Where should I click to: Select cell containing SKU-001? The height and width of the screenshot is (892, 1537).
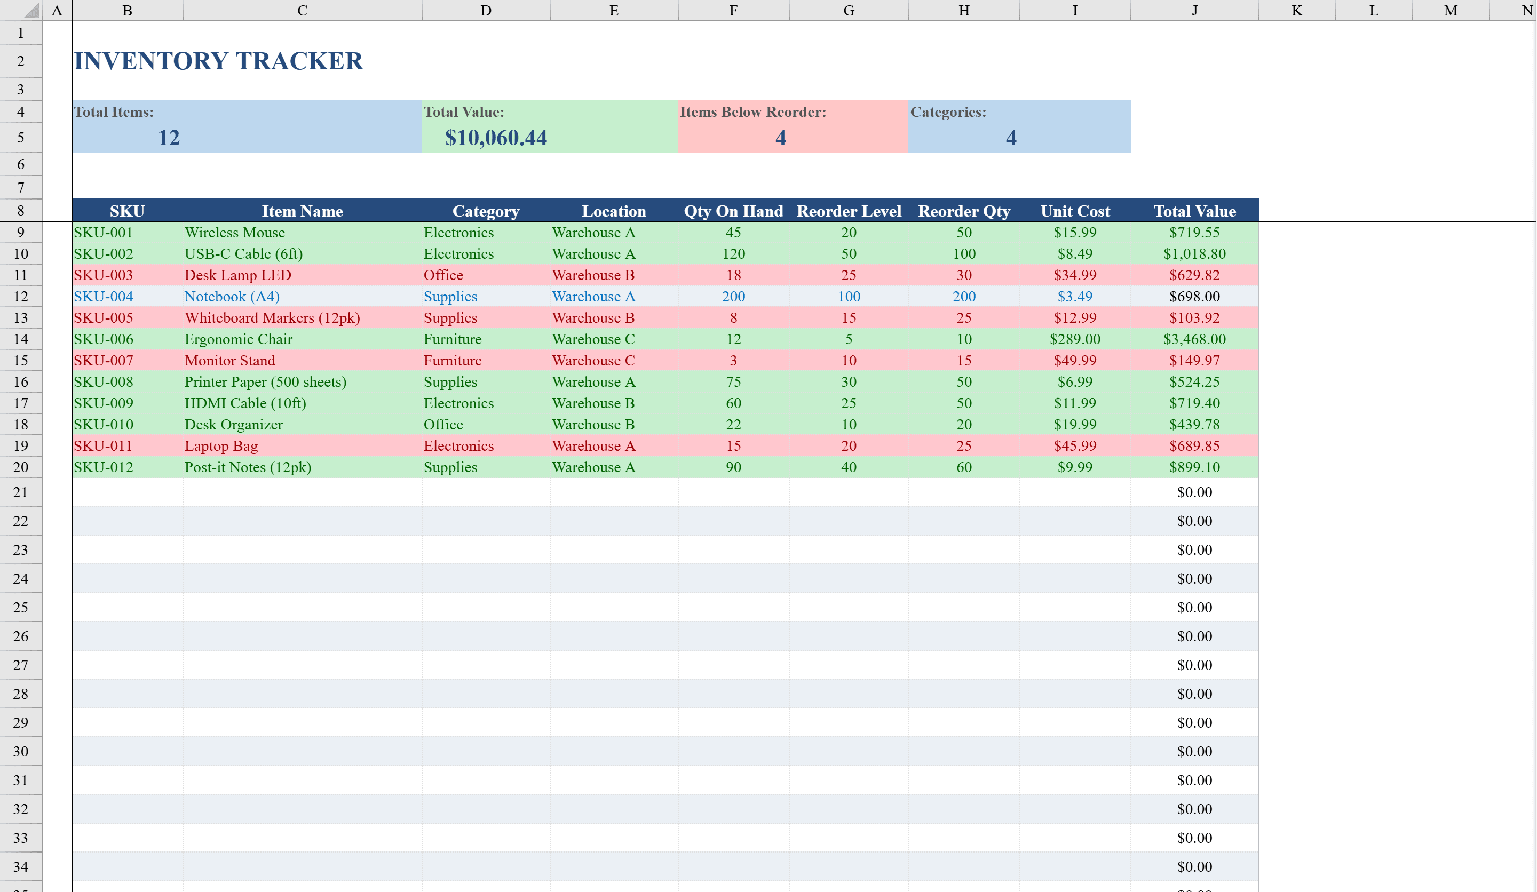pyautogui.click(x=102, y=232)
